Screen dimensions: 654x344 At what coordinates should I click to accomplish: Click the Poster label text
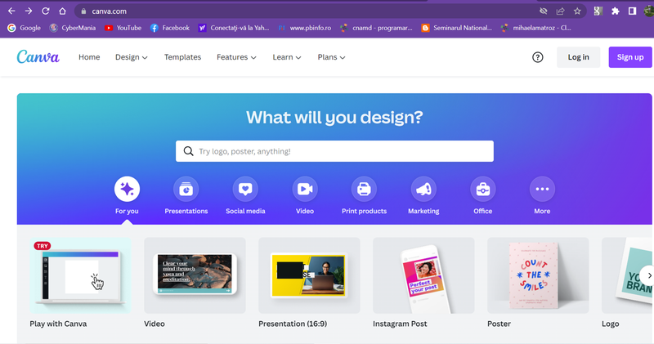(499, 324)
